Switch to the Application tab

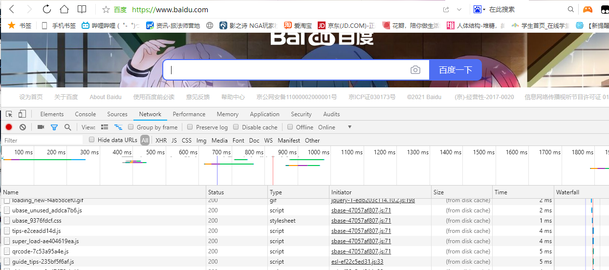(x=265, y=114)
